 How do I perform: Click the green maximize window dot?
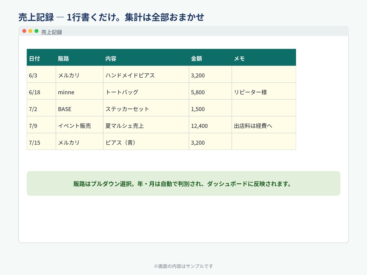[x=36, y=31]
